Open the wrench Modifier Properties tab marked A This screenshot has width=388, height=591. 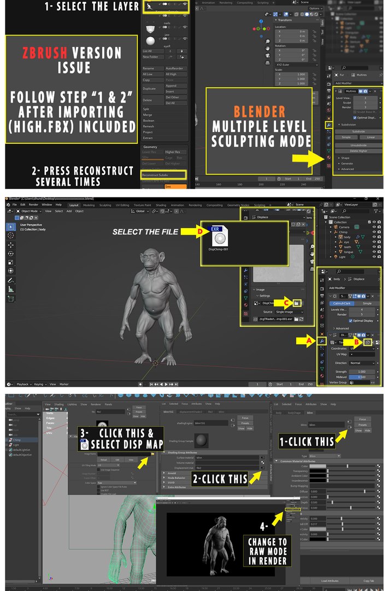pos(322,341)
